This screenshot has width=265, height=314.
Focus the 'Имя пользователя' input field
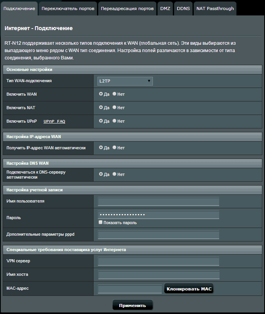158,201
